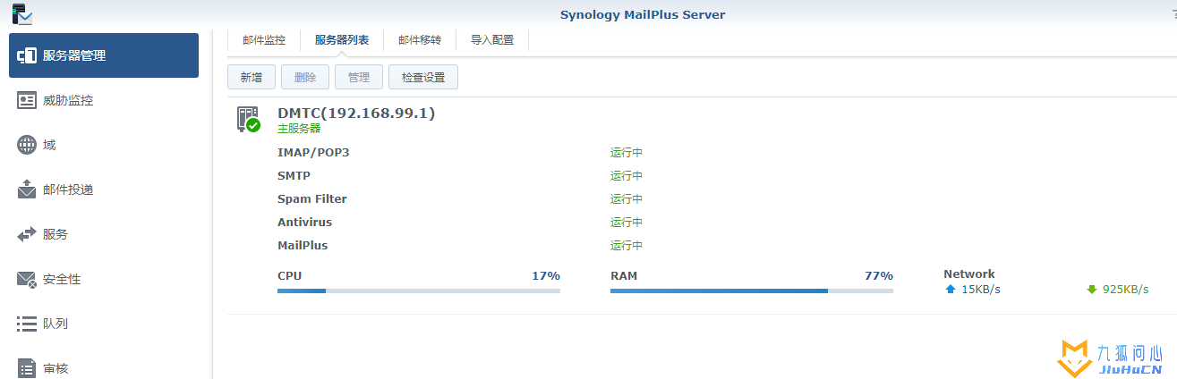The height and width of the screenshot is (379, 1177).
Task: Open 威胁监控 in the sidebar
Action: point(104,100)
